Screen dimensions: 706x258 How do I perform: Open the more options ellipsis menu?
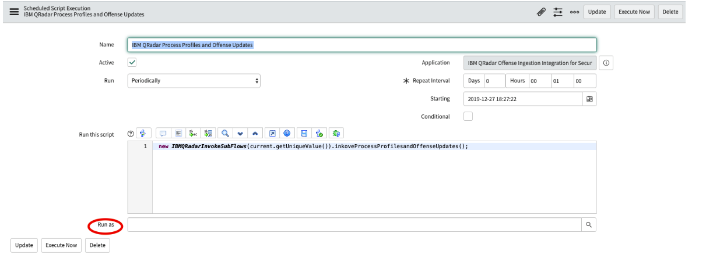click(x=574, y=12)
